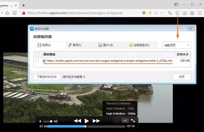Select High Definition - 1080p quality
The height and width of the screenshot is (132, 204).
point(120,114)
